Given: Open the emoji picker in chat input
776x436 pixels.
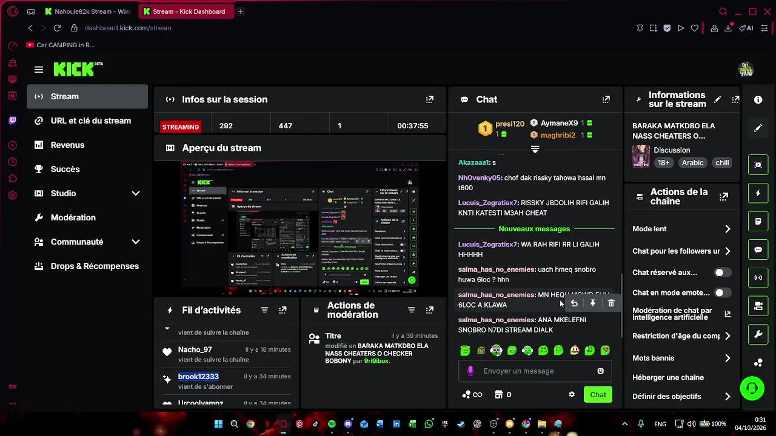Looking at the screenshot, I should pyautogui.click(x=601, y=371).
